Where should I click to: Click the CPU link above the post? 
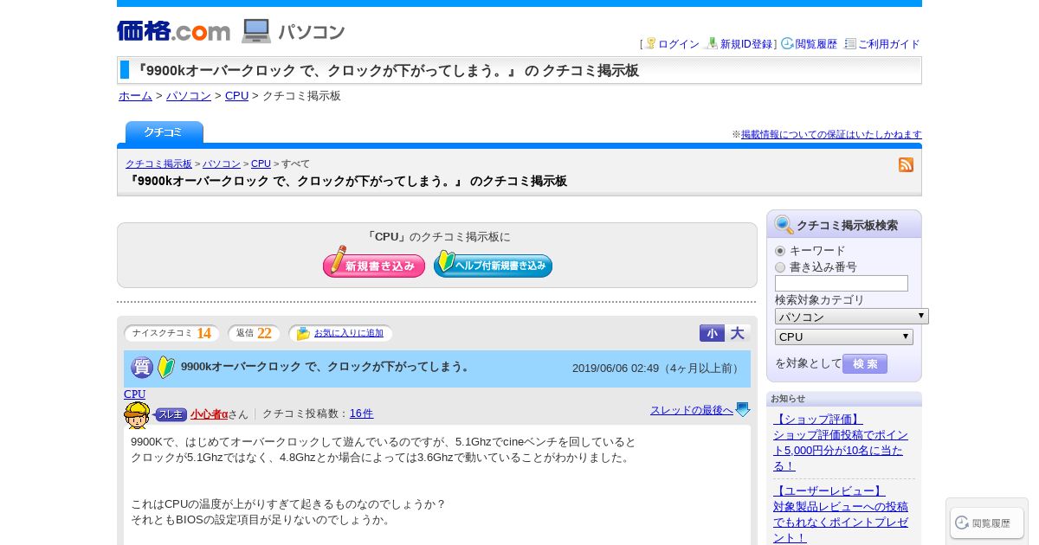click(x=134, y=394)
